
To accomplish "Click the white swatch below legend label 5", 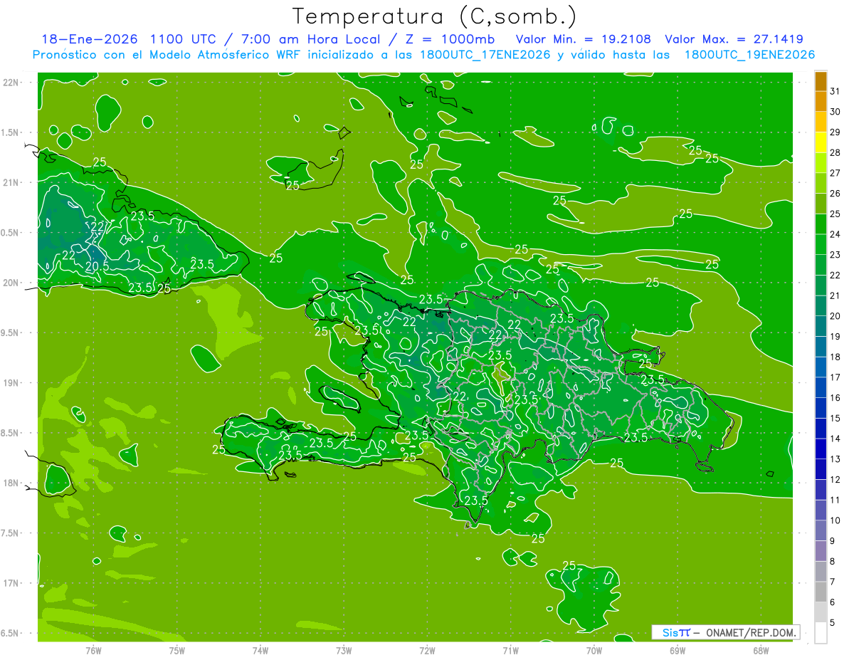I will pos(821,633).
